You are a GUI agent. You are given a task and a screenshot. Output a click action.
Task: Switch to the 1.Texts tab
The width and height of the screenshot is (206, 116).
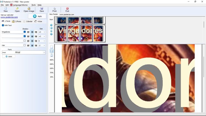point(6,21)
